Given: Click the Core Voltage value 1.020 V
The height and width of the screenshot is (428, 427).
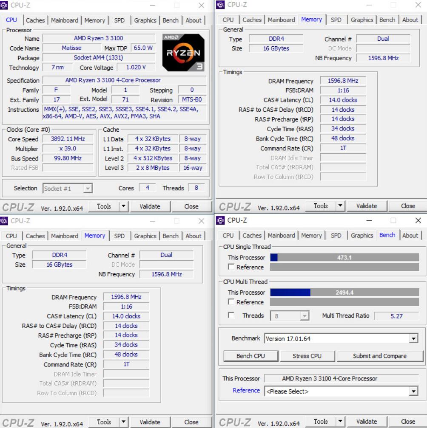Looking at the screenshot, I should (x=136, y=68).
